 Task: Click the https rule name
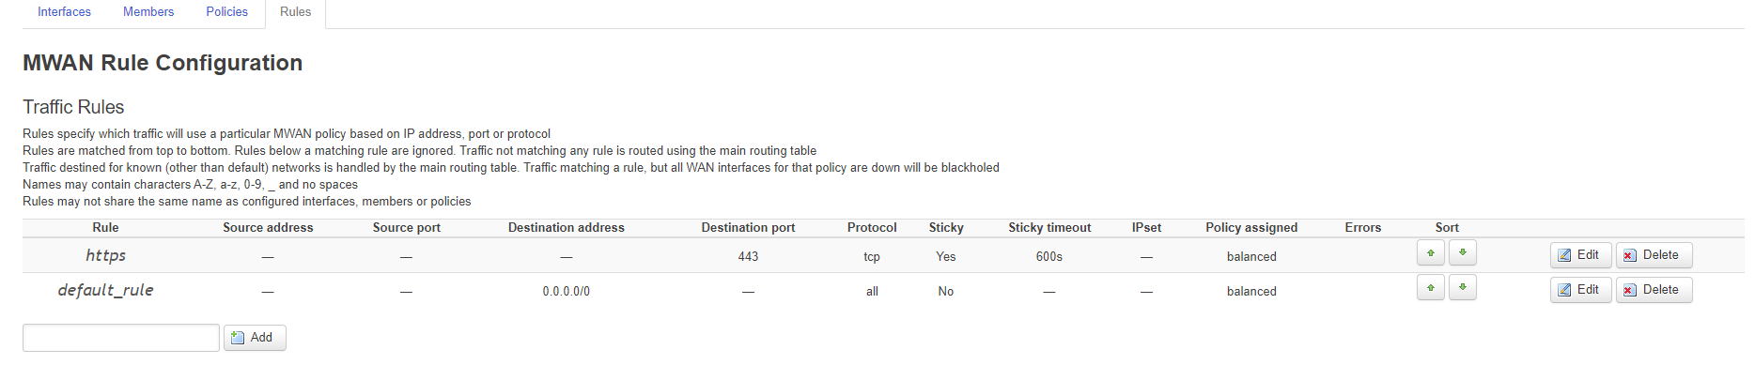pos(105,255)
